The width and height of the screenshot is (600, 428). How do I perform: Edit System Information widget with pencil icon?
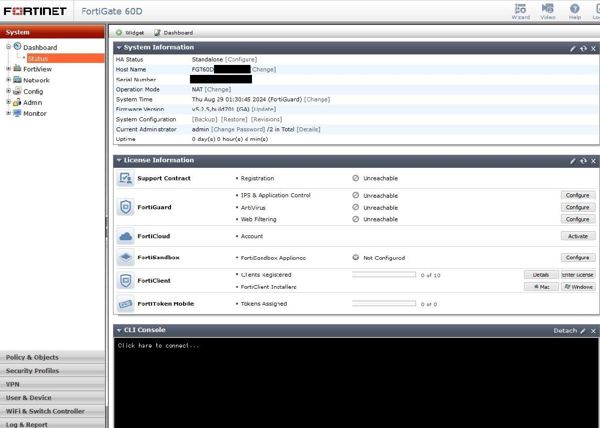[x=573, y=48]
